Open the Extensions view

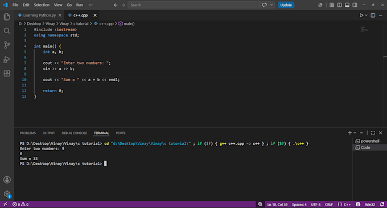[7, 73]
